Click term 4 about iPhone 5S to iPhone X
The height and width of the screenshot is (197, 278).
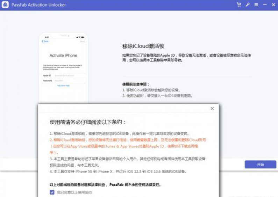tap(118, 172)
